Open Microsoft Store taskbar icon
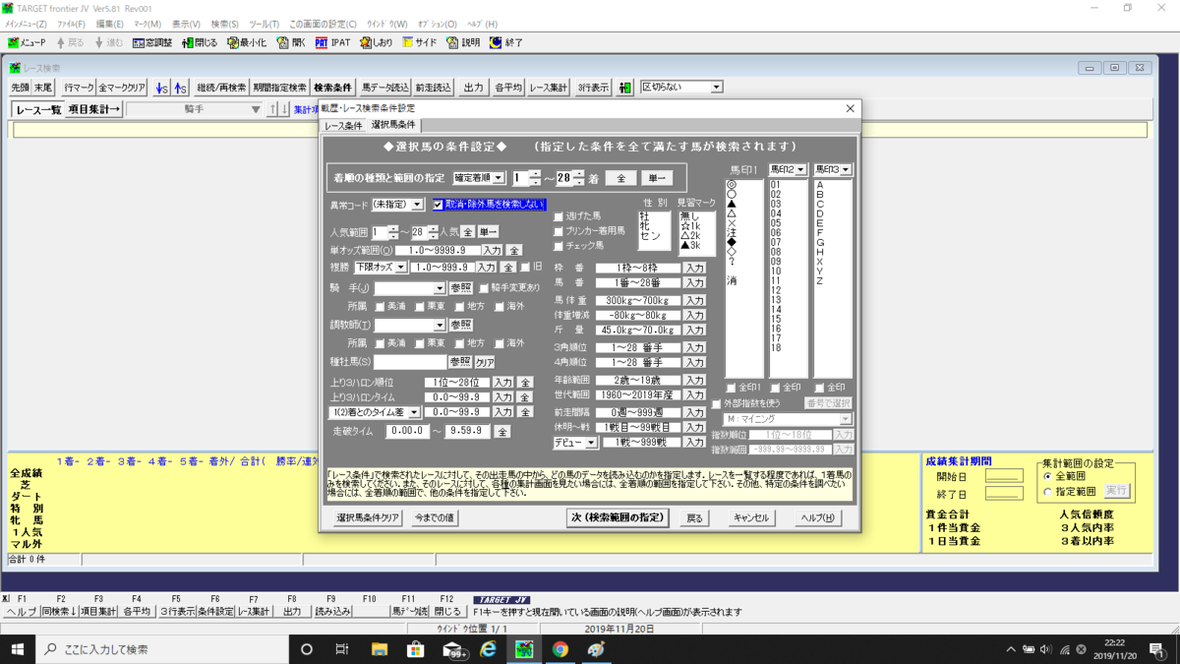This screenshot has height=664, width=1180. 415,649
